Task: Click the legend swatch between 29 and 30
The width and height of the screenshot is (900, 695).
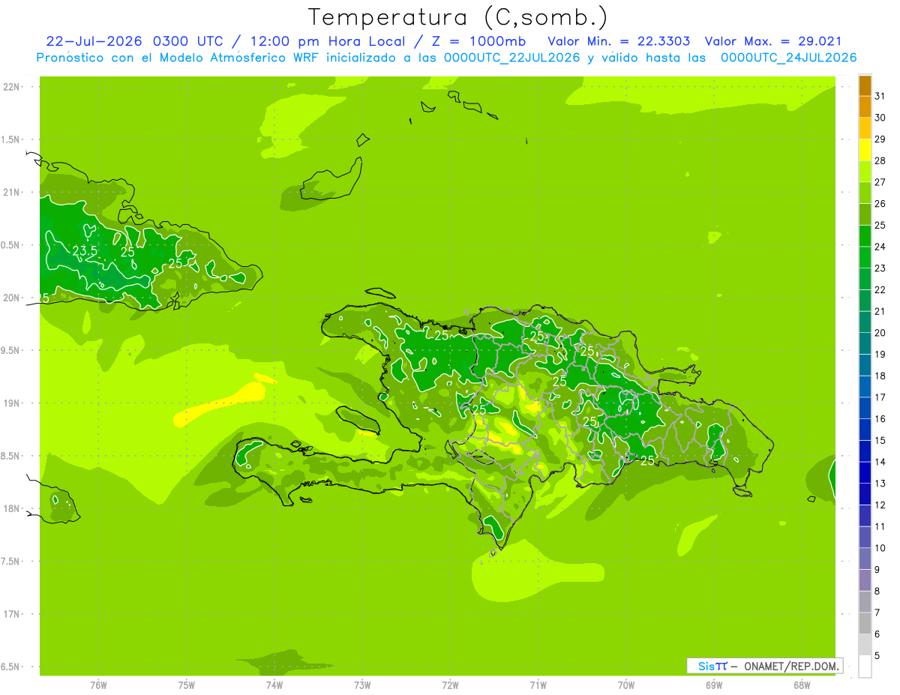Action: click(865, 128)
